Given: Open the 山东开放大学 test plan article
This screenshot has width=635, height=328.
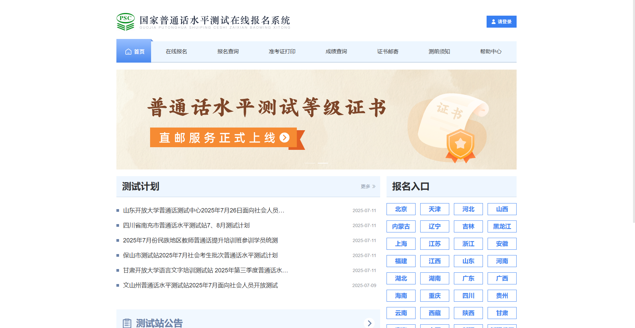Looking at the screenshot, I should [203, 210].
